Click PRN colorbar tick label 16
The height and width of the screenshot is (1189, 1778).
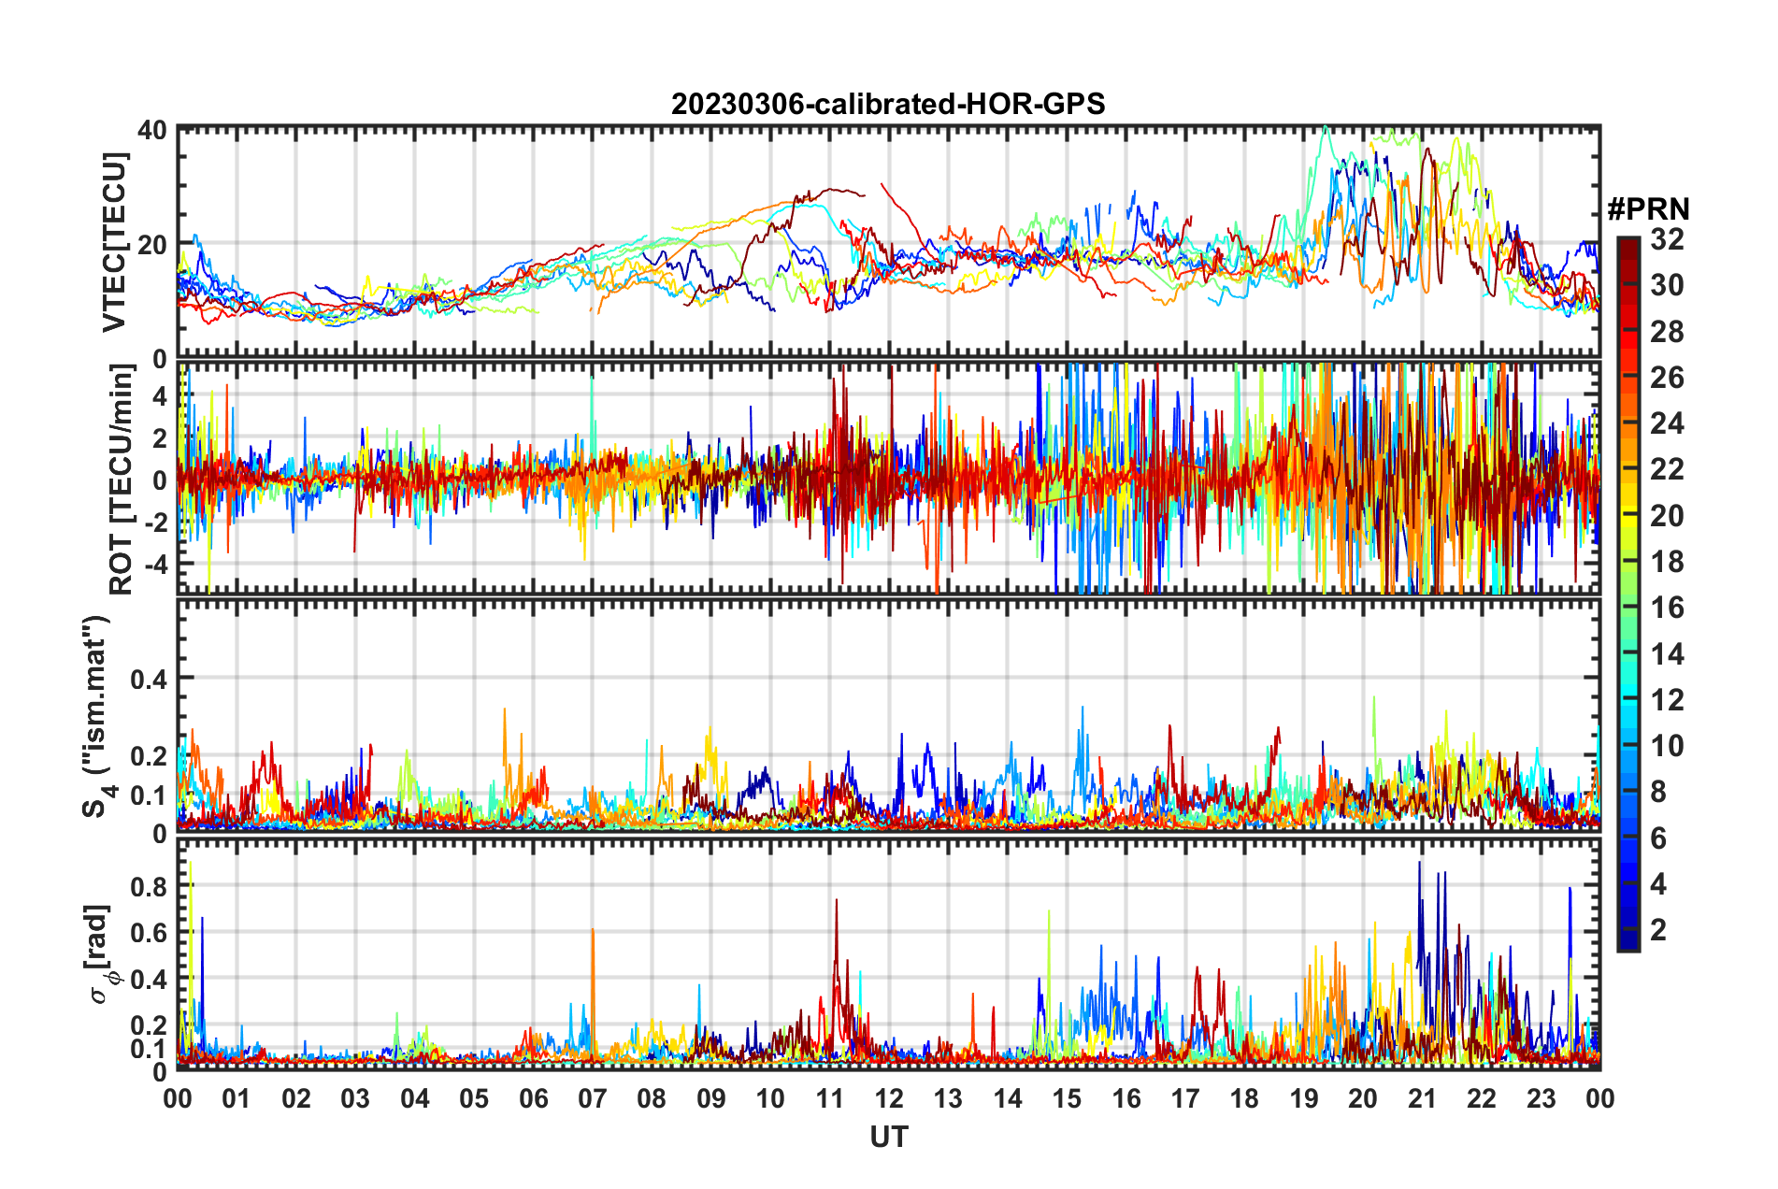tap(1667, 608)
